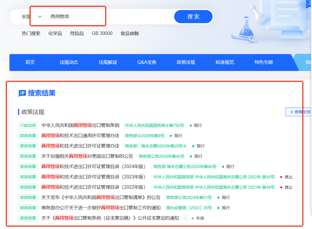Select hot search term 食品接触

click(129, 33)
